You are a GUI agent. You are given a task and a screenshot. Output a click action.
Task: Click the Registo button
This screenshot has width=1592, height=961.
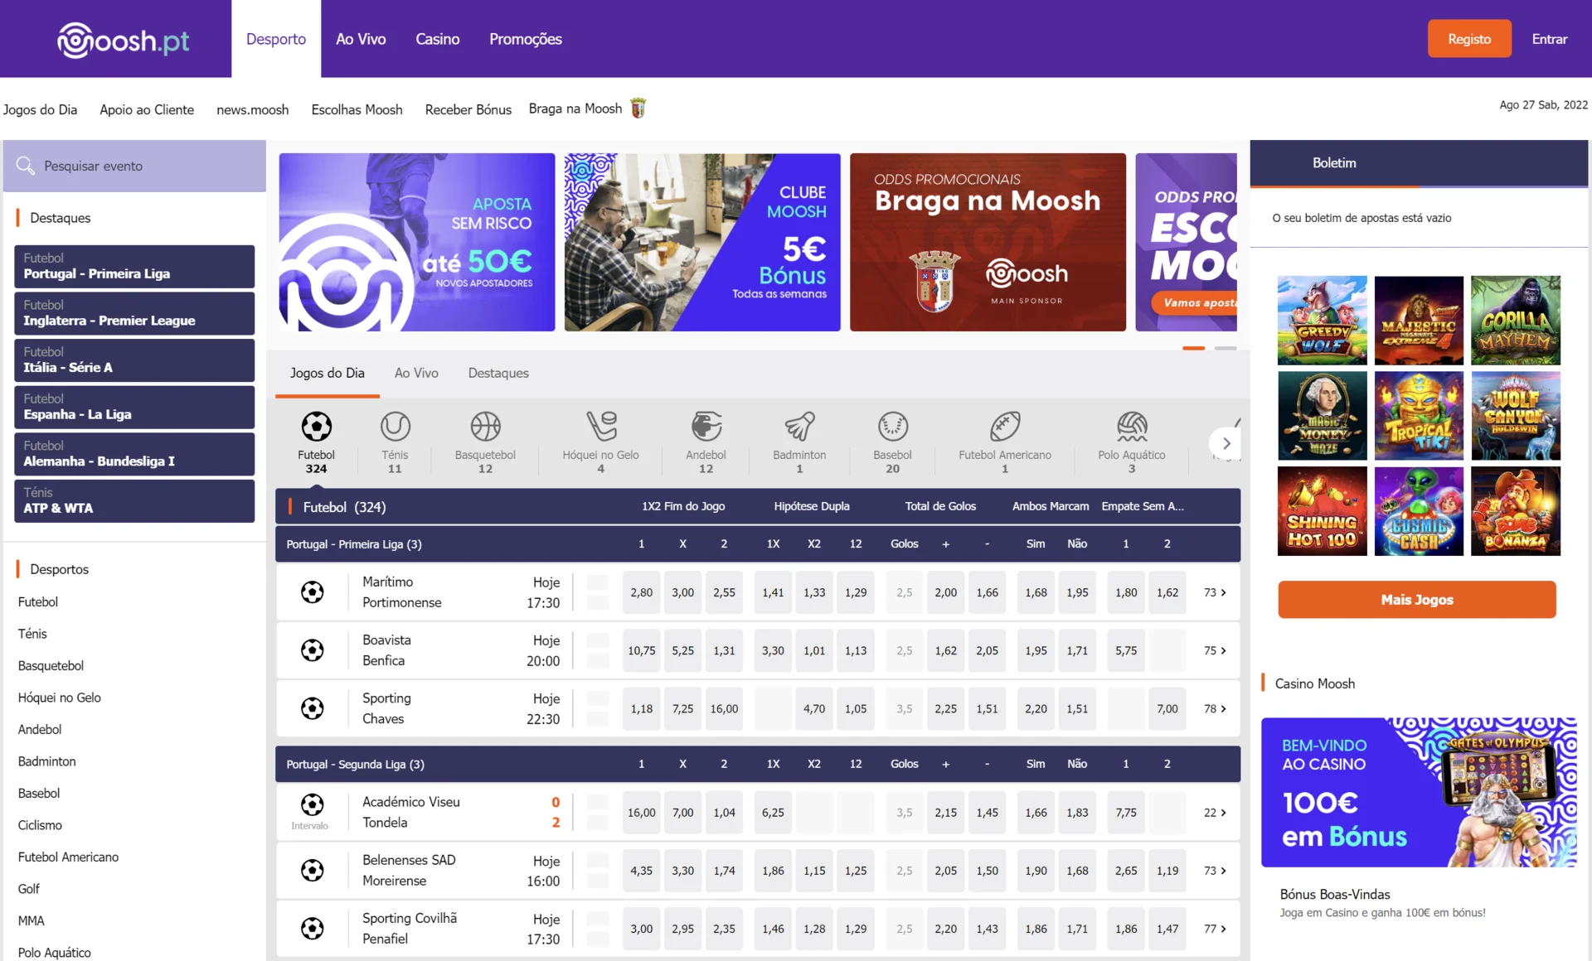1469,39
